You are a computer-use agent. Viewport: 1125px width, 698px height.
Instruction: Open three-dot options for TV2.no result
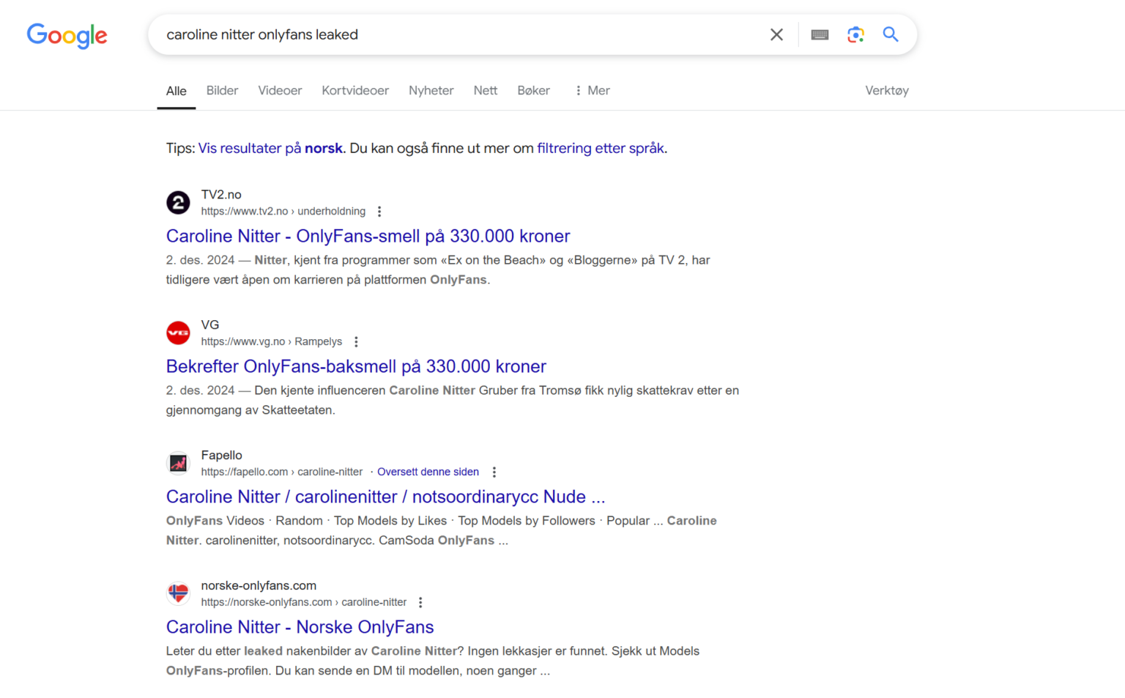click(379, 212)
